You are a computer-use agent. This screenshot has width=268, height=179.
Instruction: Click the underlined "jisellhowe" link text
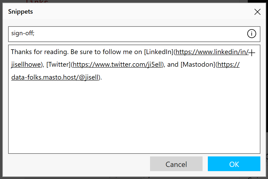26,65
